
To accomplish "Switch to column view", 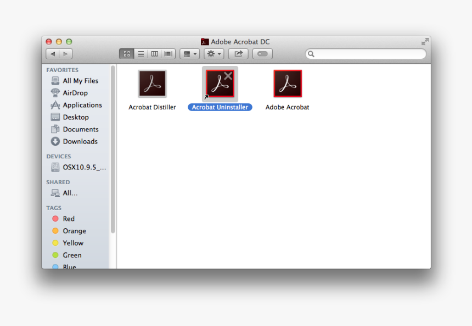I will [x=154, y=54].
